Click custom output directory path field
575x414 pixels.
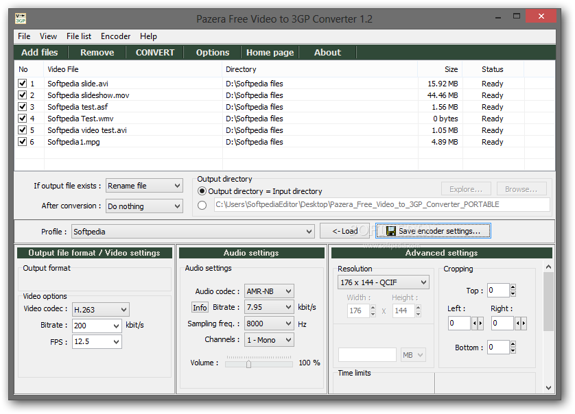(382, 204)
